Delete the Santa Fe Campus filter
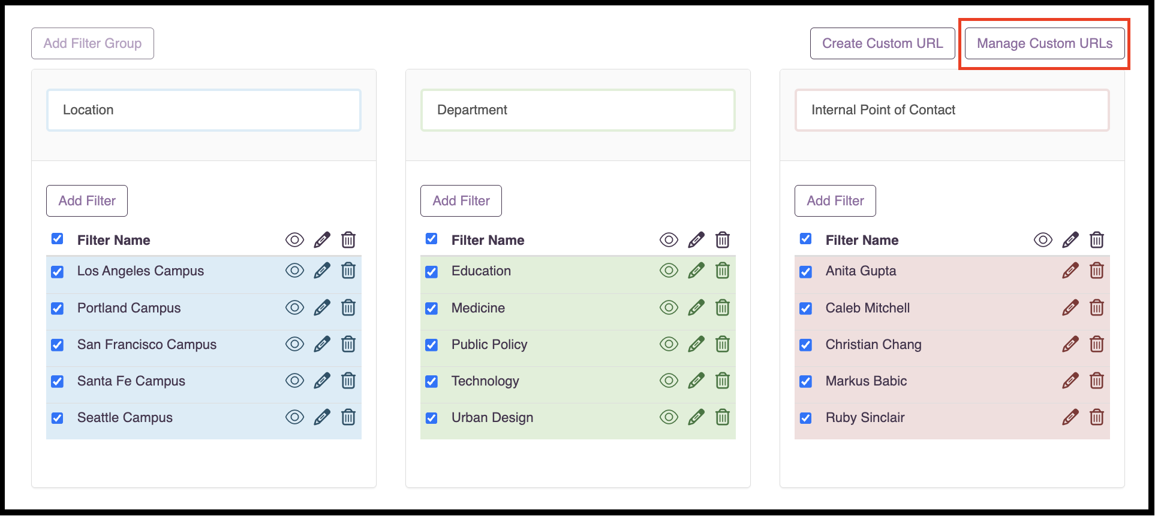Viewport: 1155px width, 516px height. pyautogui.click(x=348, y=381)
